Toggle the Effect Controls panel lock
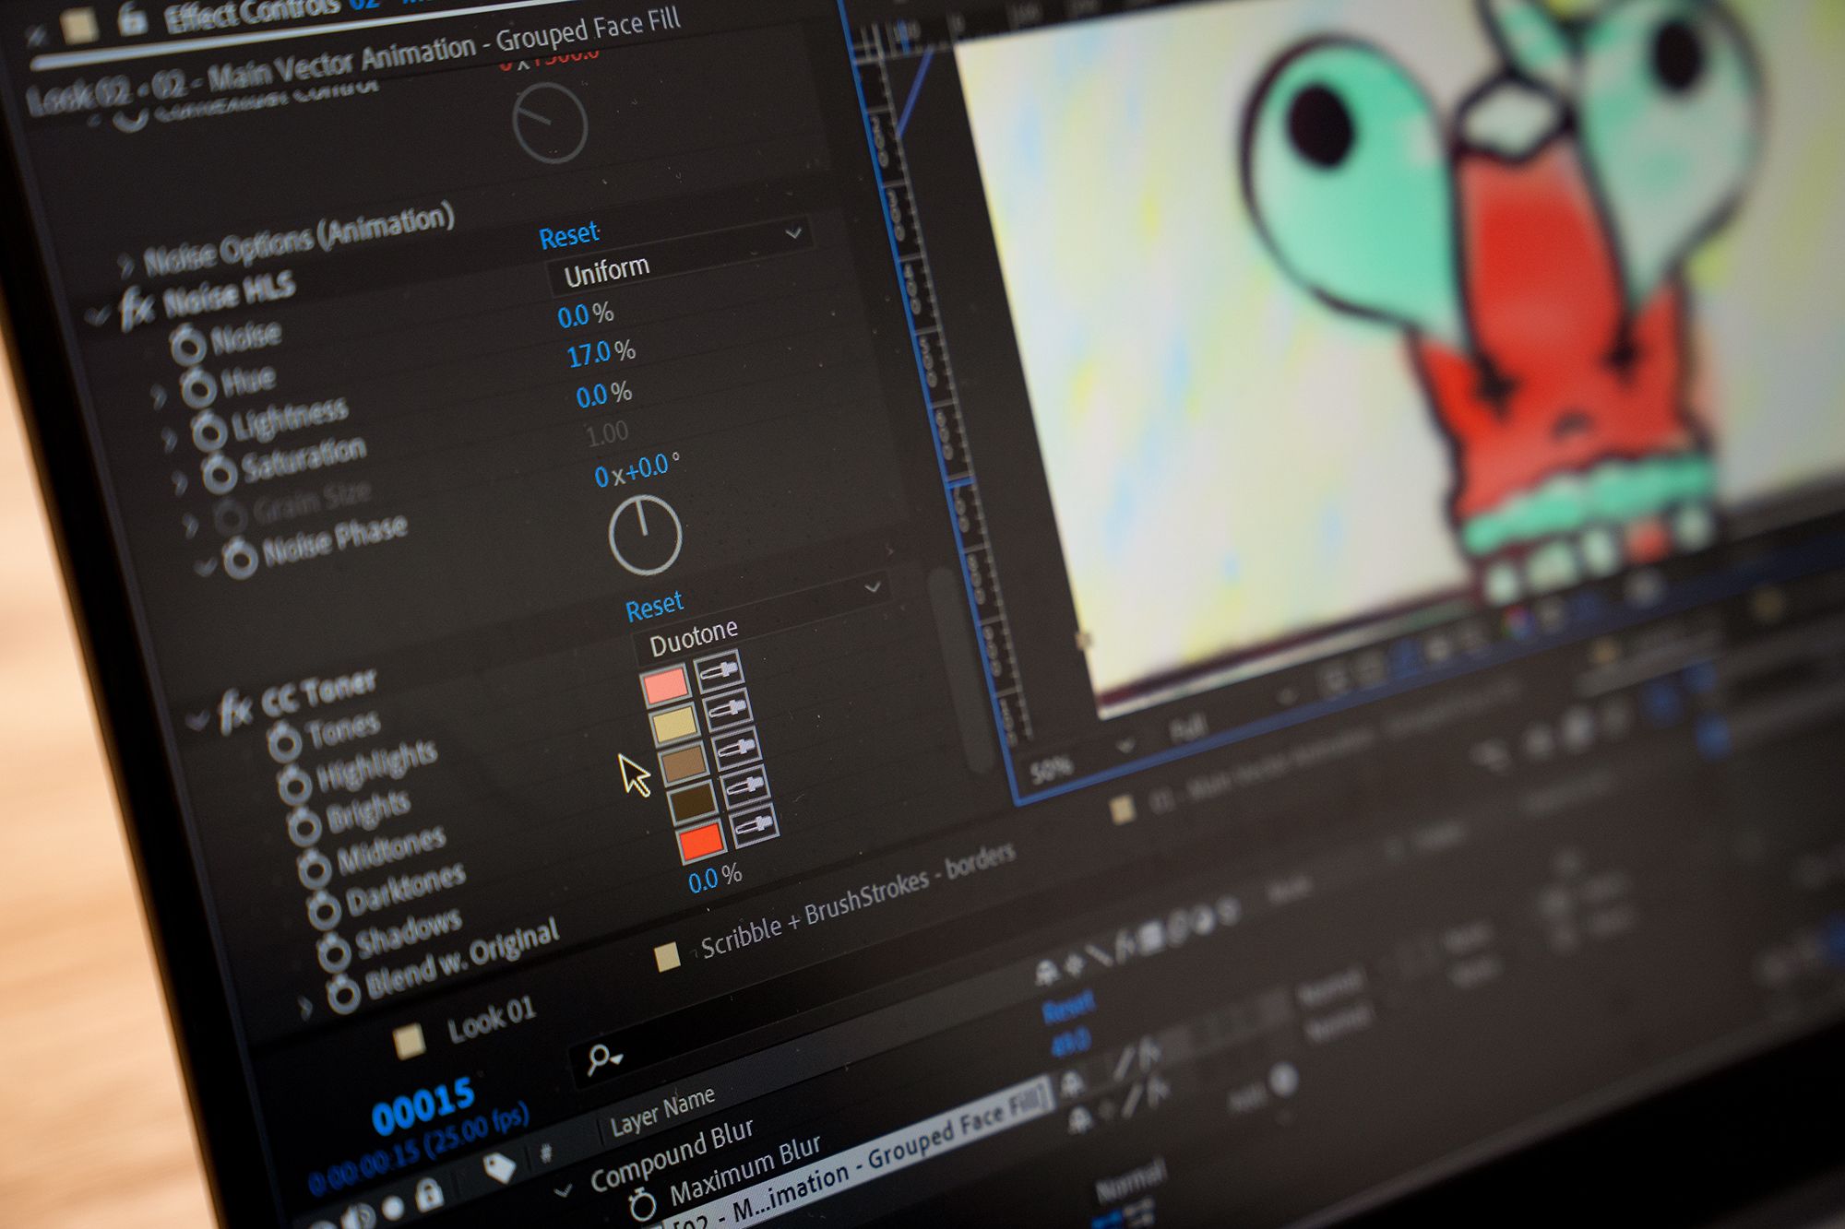This screenshot has height=1229, width=1845. point(132,19)
